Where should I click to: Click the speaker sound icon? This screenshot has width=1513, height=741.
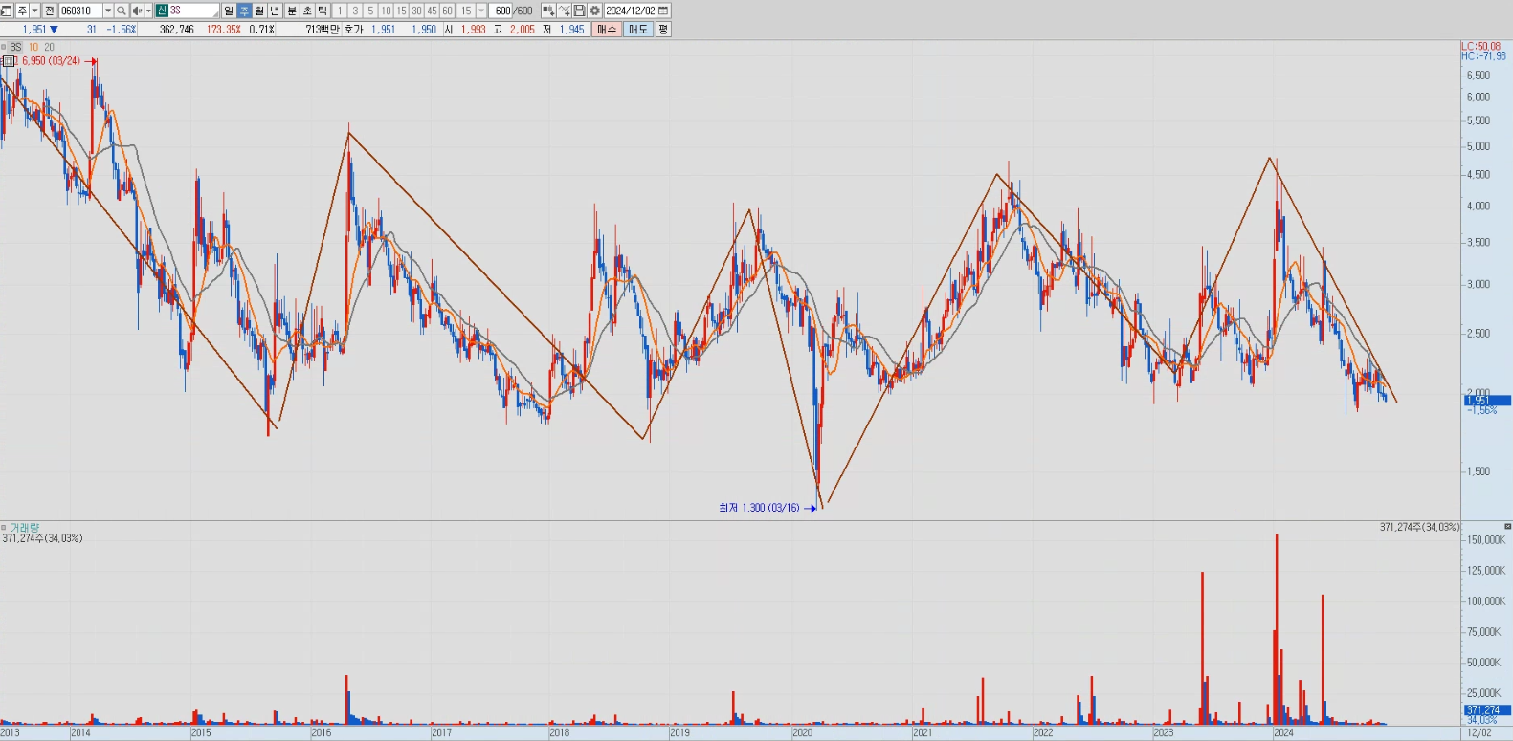tap(137, 11)
